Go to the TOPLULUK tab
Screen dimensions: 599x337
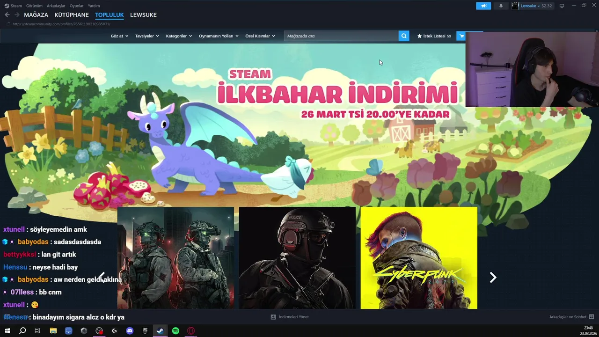(x=110, y=15)
